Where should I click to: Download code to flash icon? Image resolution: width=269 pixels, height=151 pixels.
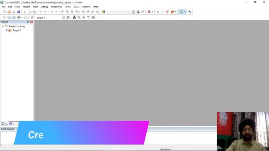(x=32, y=17)
